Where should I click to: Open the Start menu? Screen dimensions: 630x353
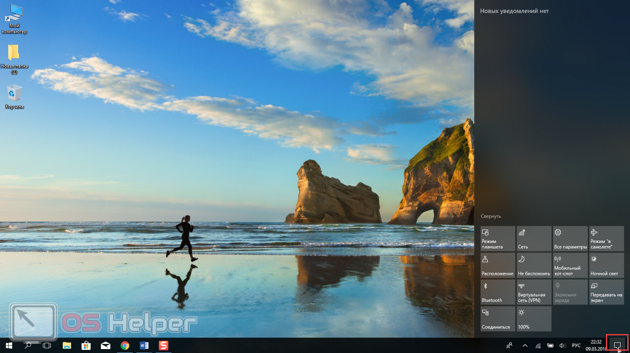[x=9, y=346]
